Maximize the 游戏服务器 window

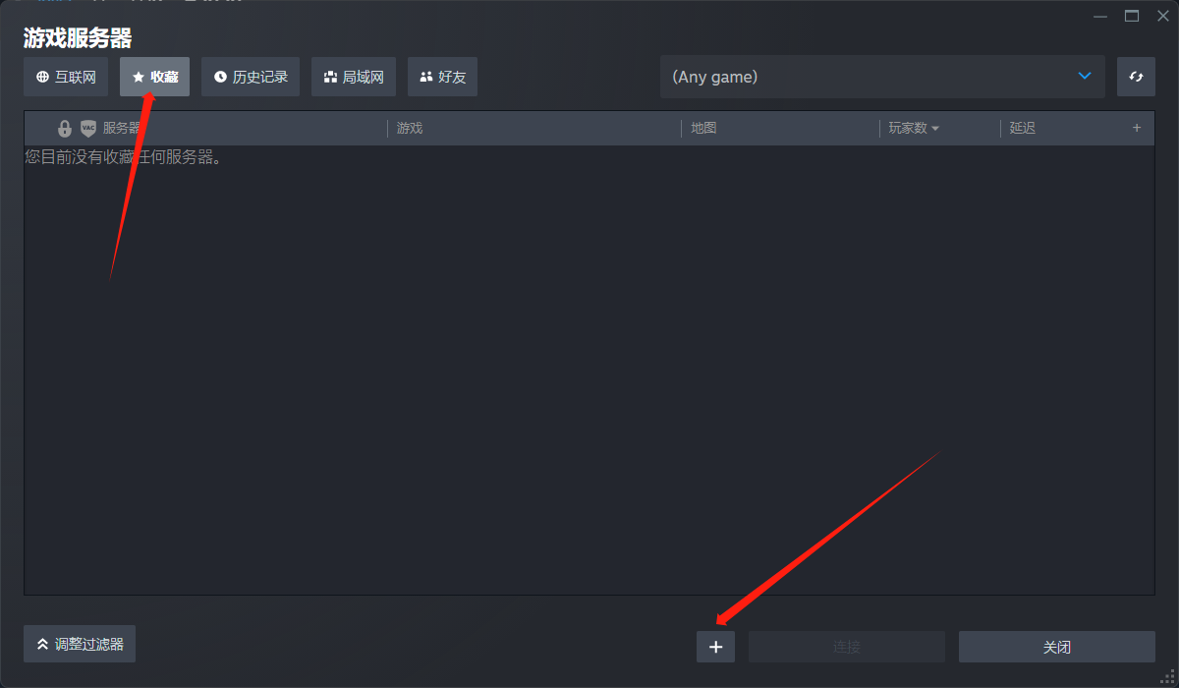click(1132, 16)
